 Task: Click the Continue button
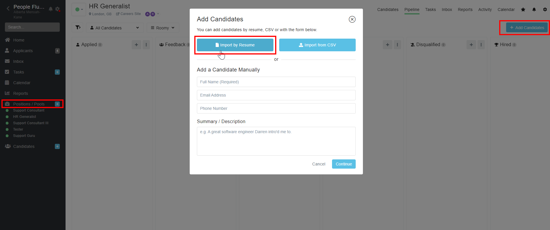pyautogui.click(x=344, y=164)
